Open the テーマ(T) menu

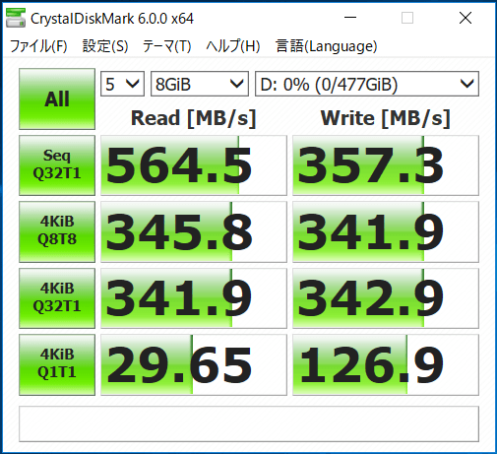(x=167, y=46)
